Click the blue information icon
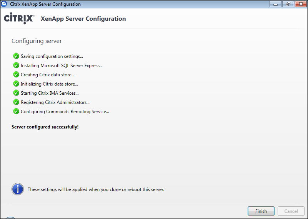This screenshot has height=219, width=308. click(x=18, y=189)
